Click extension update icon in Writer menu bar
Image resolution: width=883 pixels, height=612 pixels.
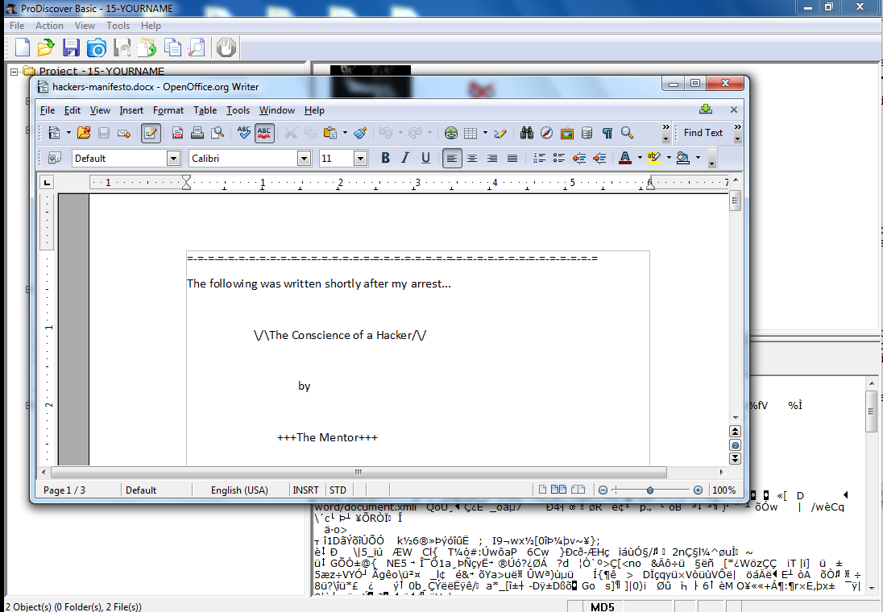pos(706,110)
